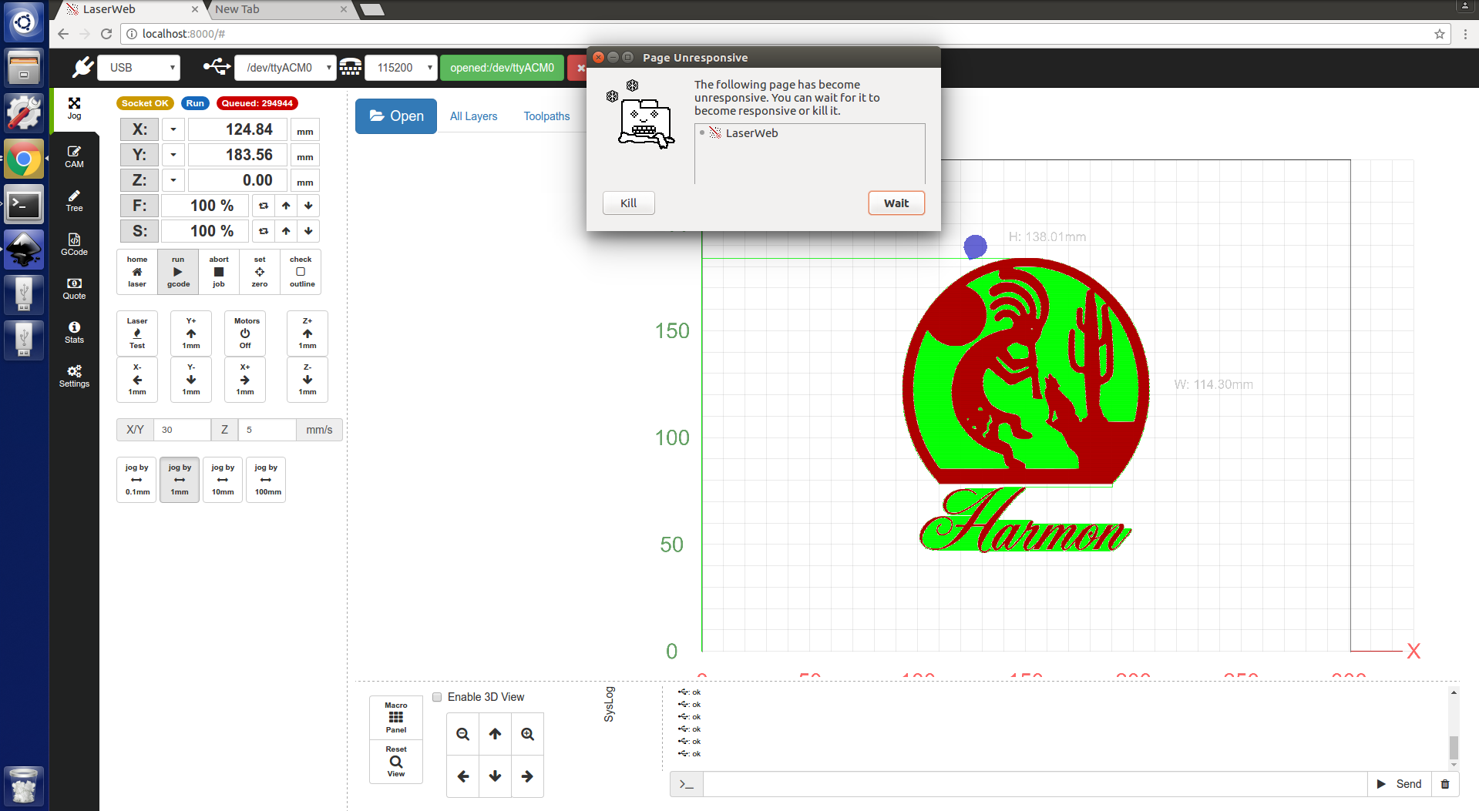Open the Quote panel in the sidebar
The height and width of the screenshot is (811, 1479).
74,288
